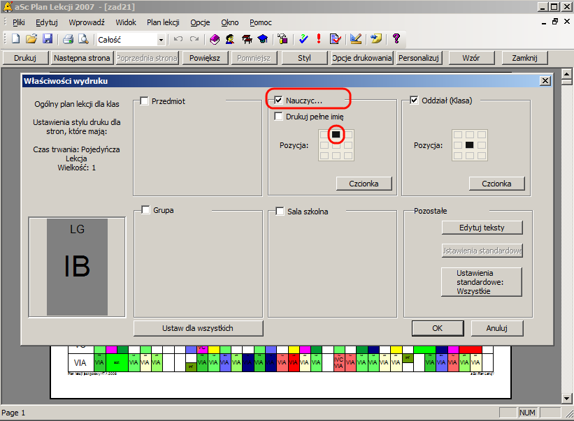The height and width of the screenshot is (421, 574).
Task: Open Opcje drukowania
Action: 361,58
